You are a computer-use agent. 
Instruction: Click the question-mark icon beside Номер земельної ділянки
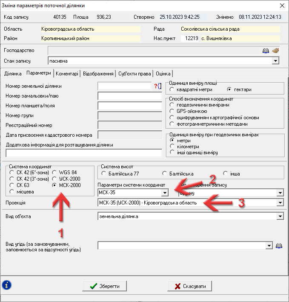tap(157, 86)
